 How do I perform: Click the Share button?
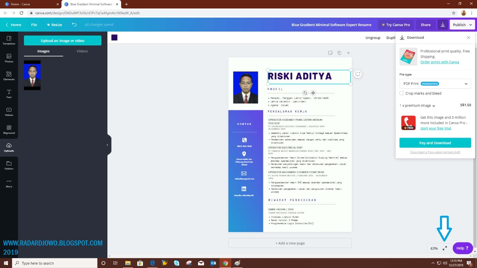point(425,25)
